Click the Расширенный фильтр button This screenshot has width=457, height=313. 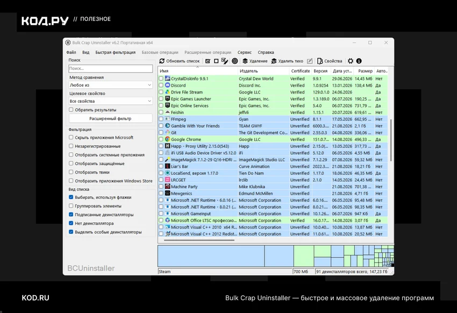(x=110, y=119)
